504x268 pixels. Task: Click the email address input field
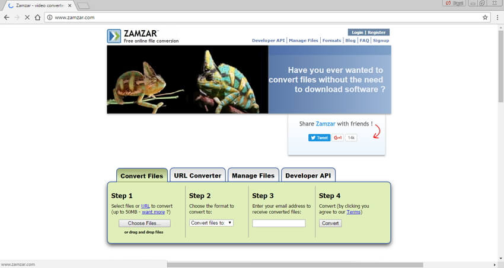[279, 223]
